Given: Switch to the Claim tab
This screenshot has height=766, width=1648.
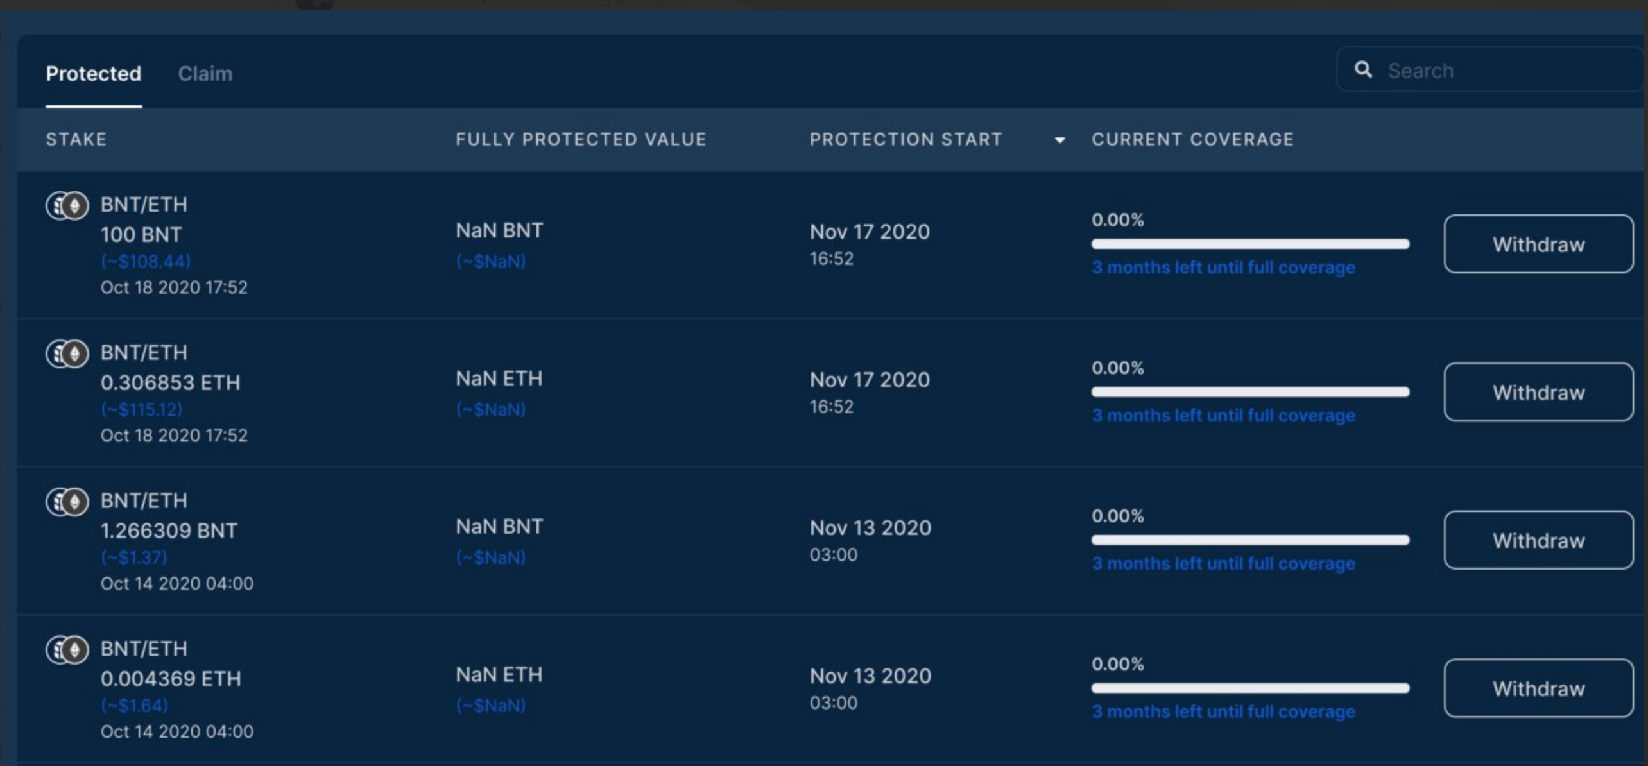Looking at the screenshot, I should (x=205, y=73).
